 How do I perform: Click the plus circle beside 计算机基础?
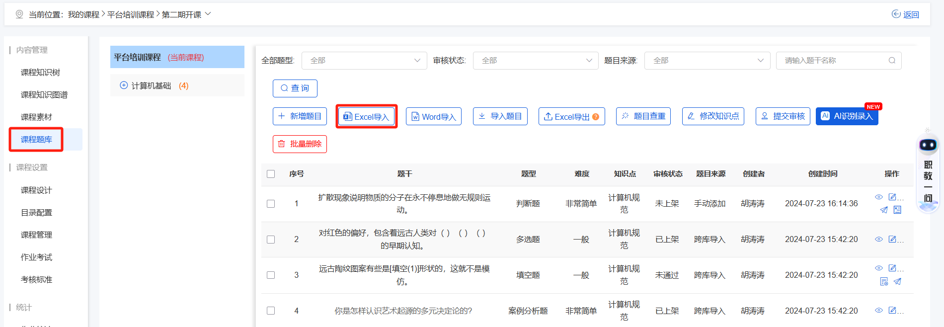pyautogui.click(x=124, y=85)
